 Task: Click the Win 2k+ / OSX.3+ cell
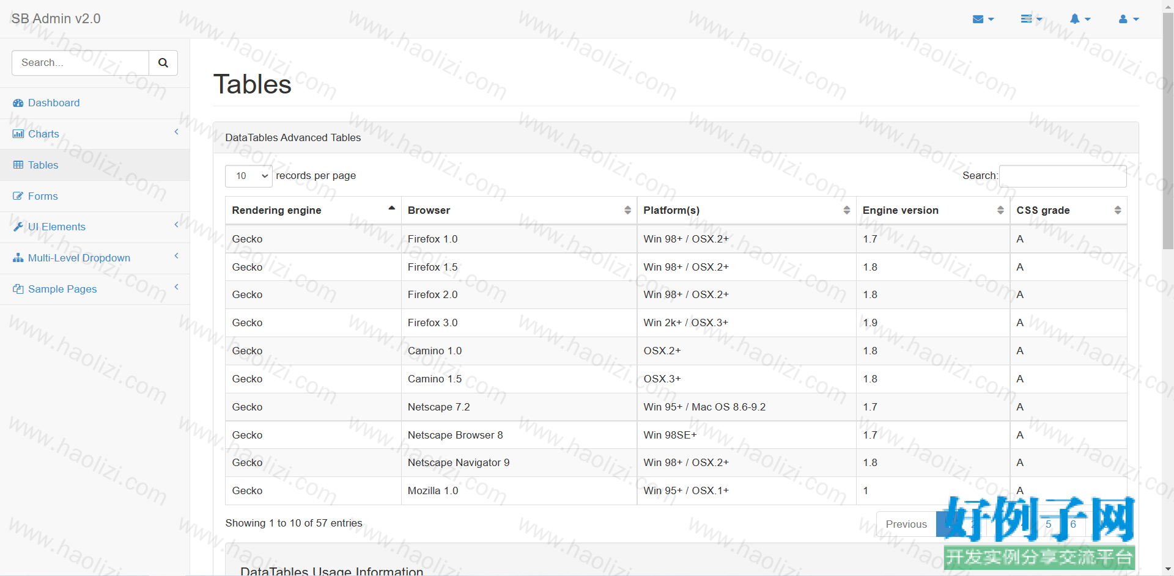tap(747, 323)
